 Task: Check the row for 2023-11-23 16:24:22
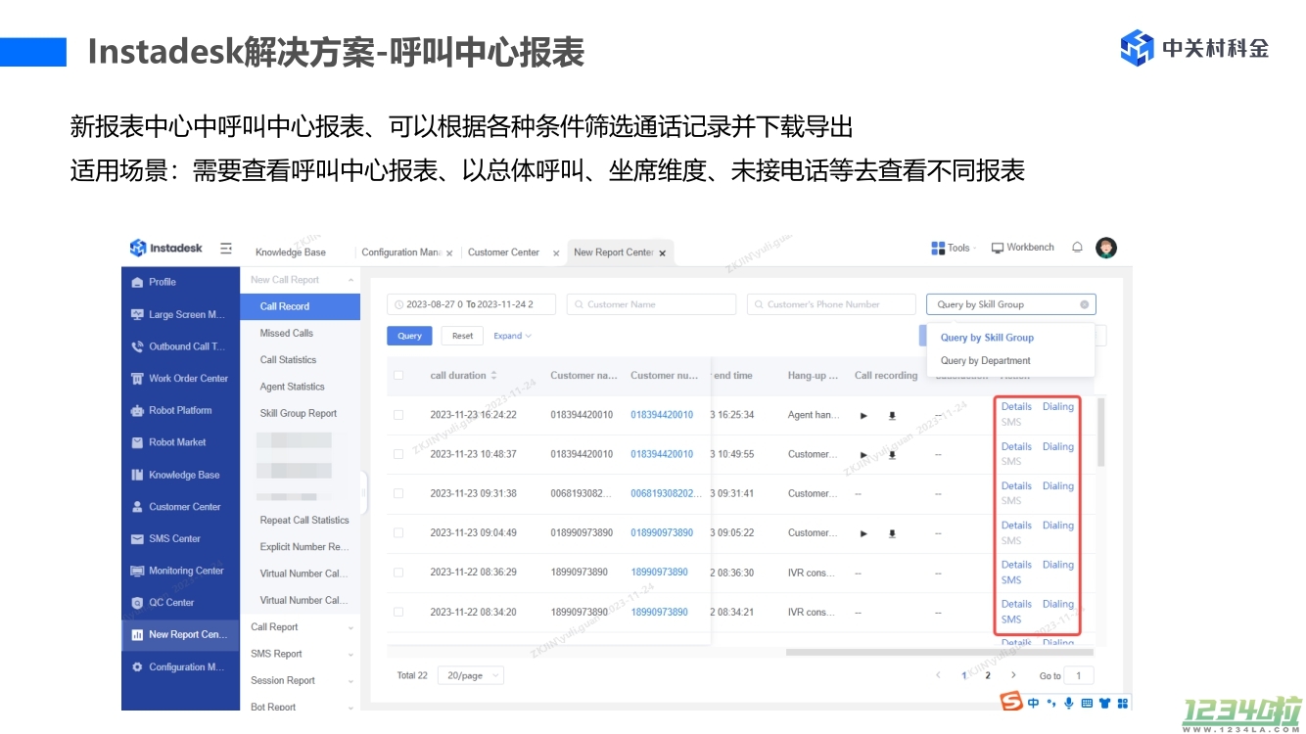[398, 415]
